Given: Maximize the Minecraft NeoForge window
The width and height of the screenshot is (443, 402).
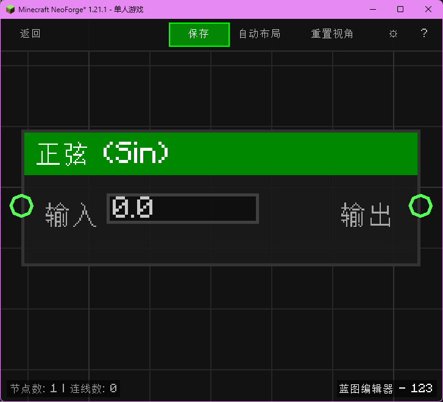Looking at the screenshot, I should pyautogui.click(x=400, y=9).
